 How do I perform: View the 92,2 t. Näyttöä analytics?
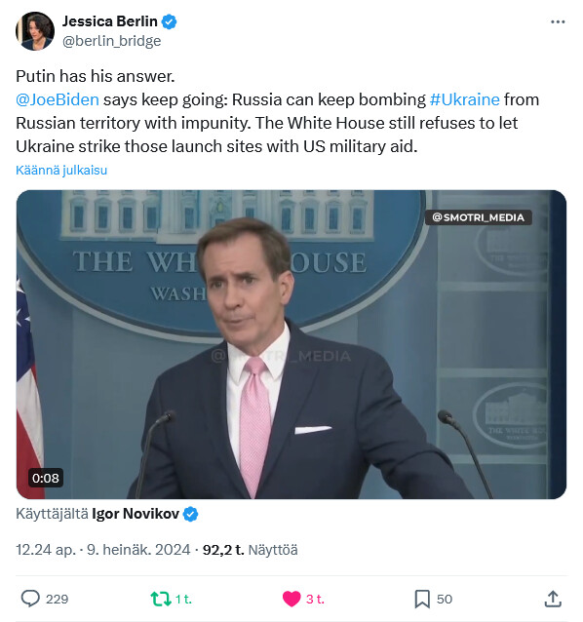(250, 550)
